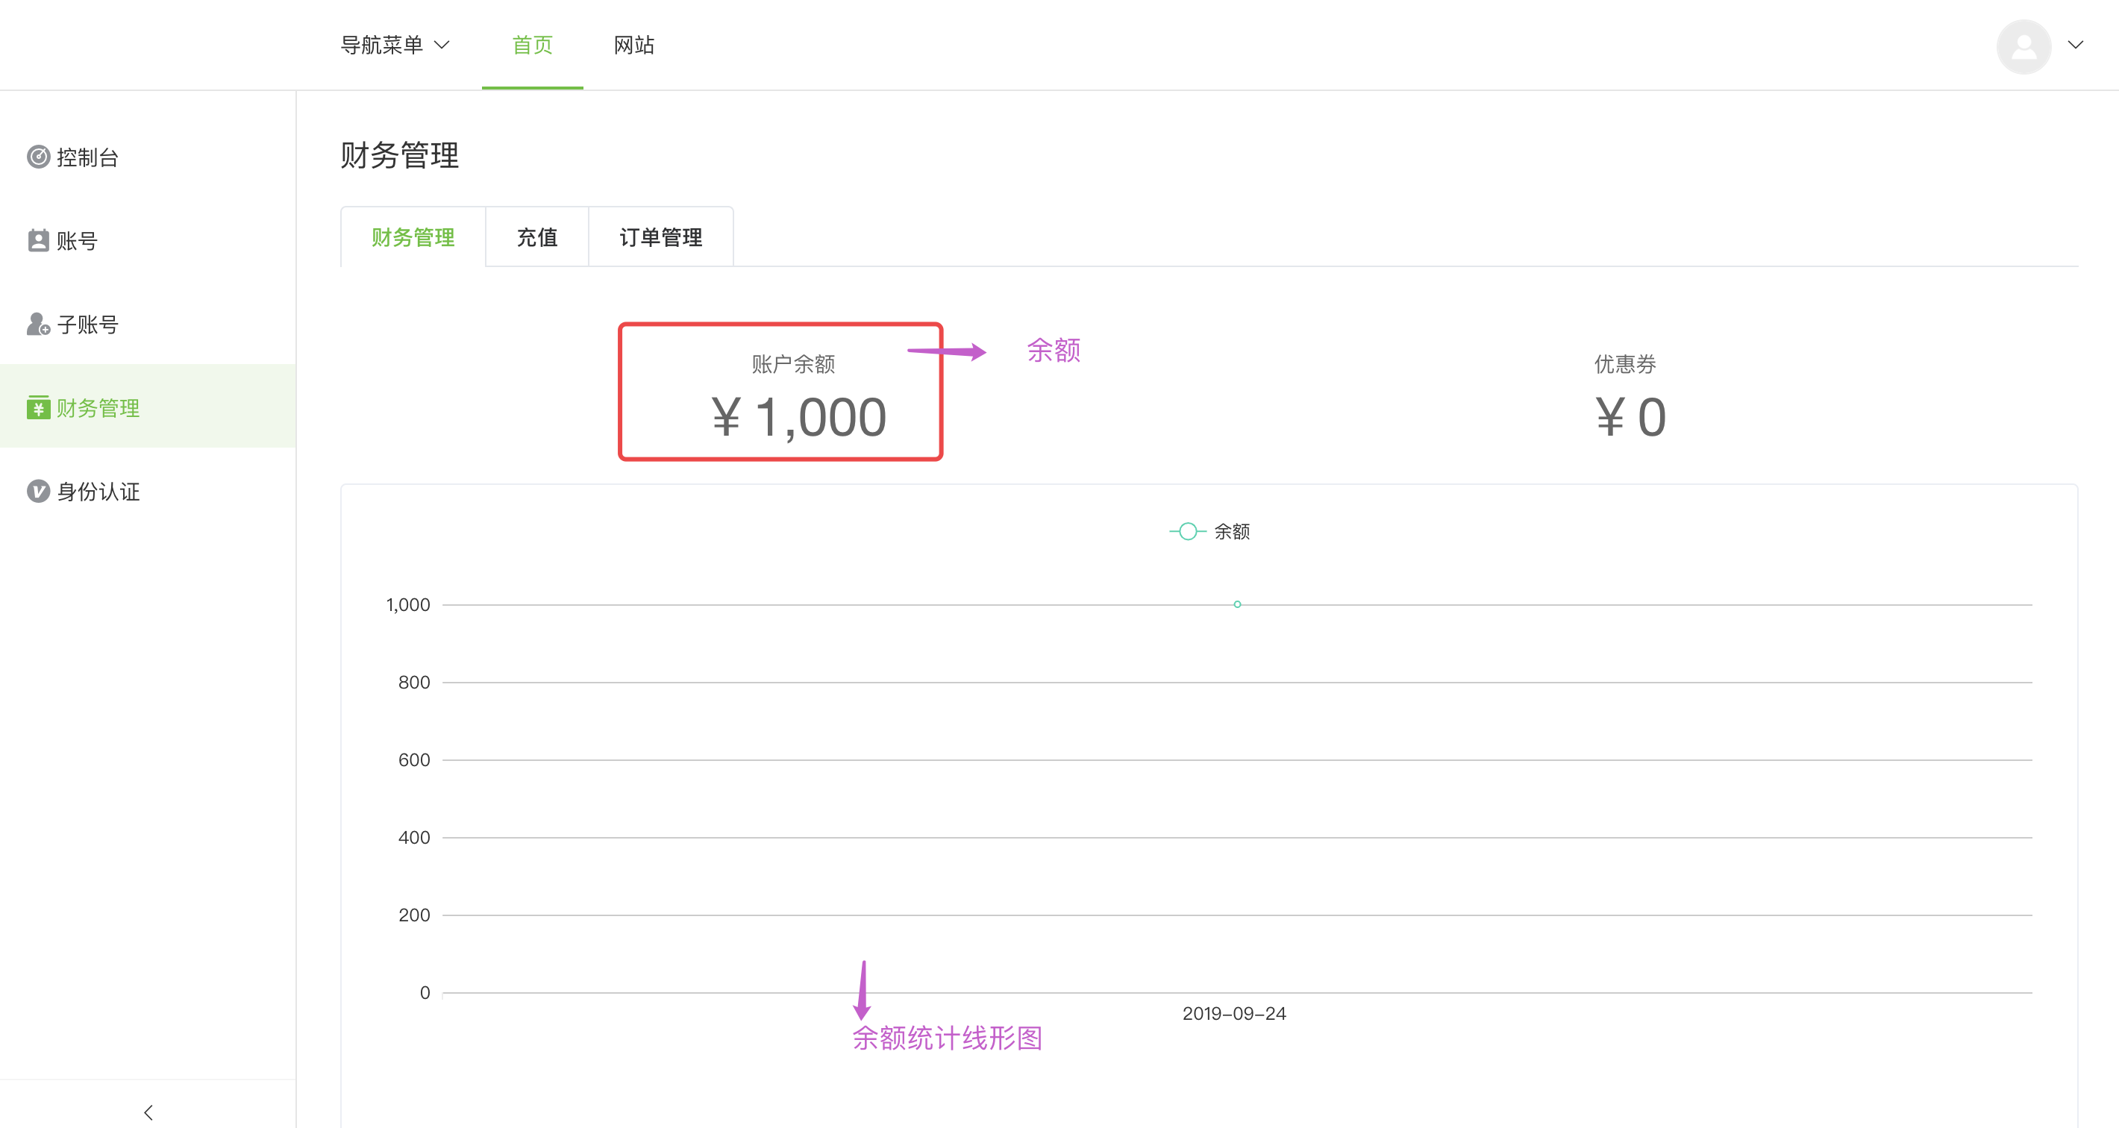Expand the user account dropdown arrow
The height and width of the screenshot is (1128, 2119).
click(x=2076, y=45)
